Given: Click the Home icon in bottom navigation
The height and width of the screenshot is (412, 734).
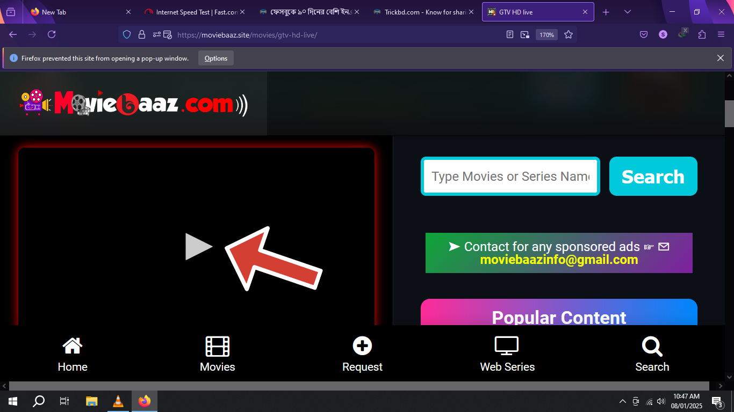Looking at the screenshot, I should [x=73, y=346].
